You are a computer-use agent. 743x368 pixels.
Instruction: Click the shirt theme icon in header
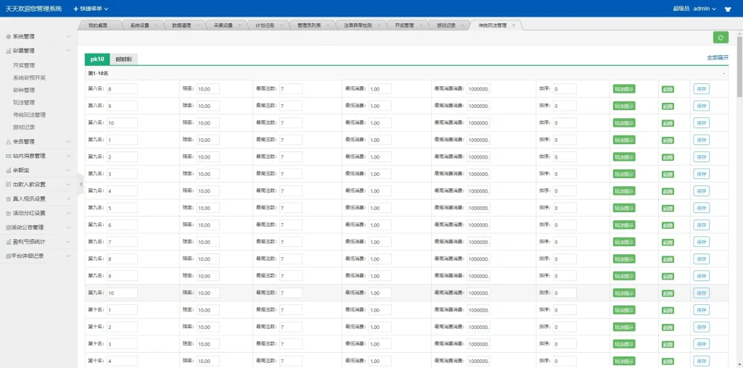tap(729, 9)
